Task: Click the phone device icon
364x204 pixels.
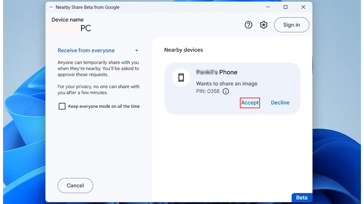Action: [x=181, y=78]
